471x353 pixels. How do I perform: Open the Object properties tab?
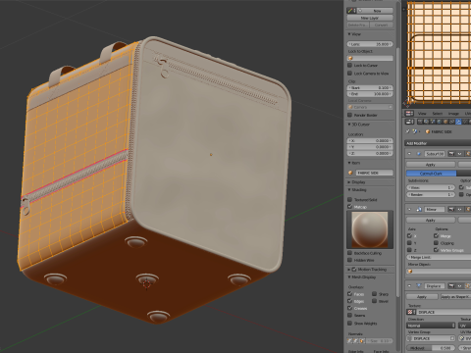click(x=445, y=122)
